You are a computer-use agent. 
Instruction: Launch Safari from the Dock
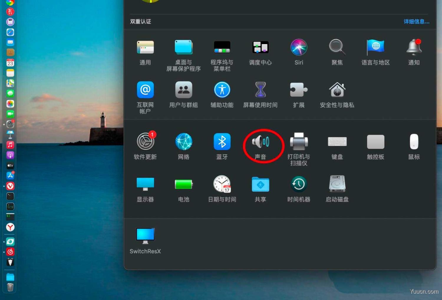point(10,32)
